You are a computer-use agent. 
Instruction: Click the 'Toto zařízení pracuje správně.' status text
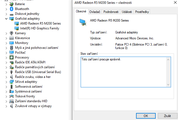pos(101,59)
